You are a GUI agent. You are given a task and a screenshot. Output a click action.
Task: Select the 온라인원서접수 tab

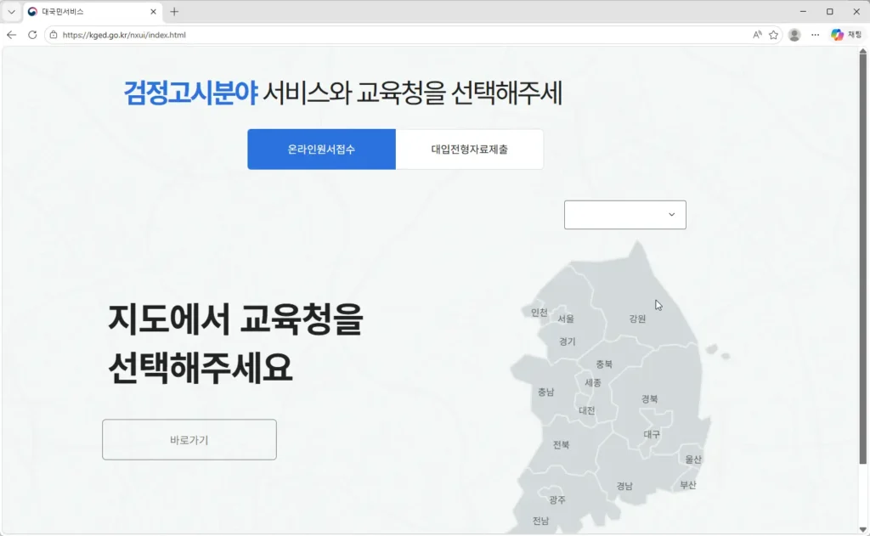pyautogui.click(x=321, y=150)
